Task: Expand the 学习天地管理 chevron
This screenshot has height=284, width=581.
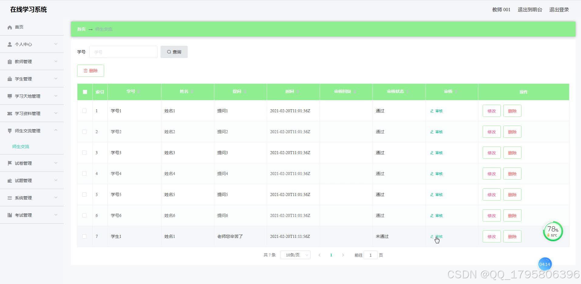Action: tap(56, 96)
